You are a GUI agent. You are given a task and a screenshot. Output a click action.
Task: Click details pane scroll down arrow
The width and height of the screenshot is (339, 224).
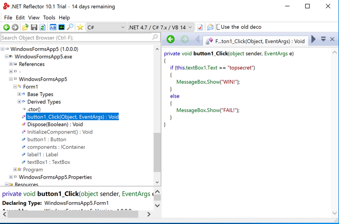pyautogui.click(x=157, y=205)
